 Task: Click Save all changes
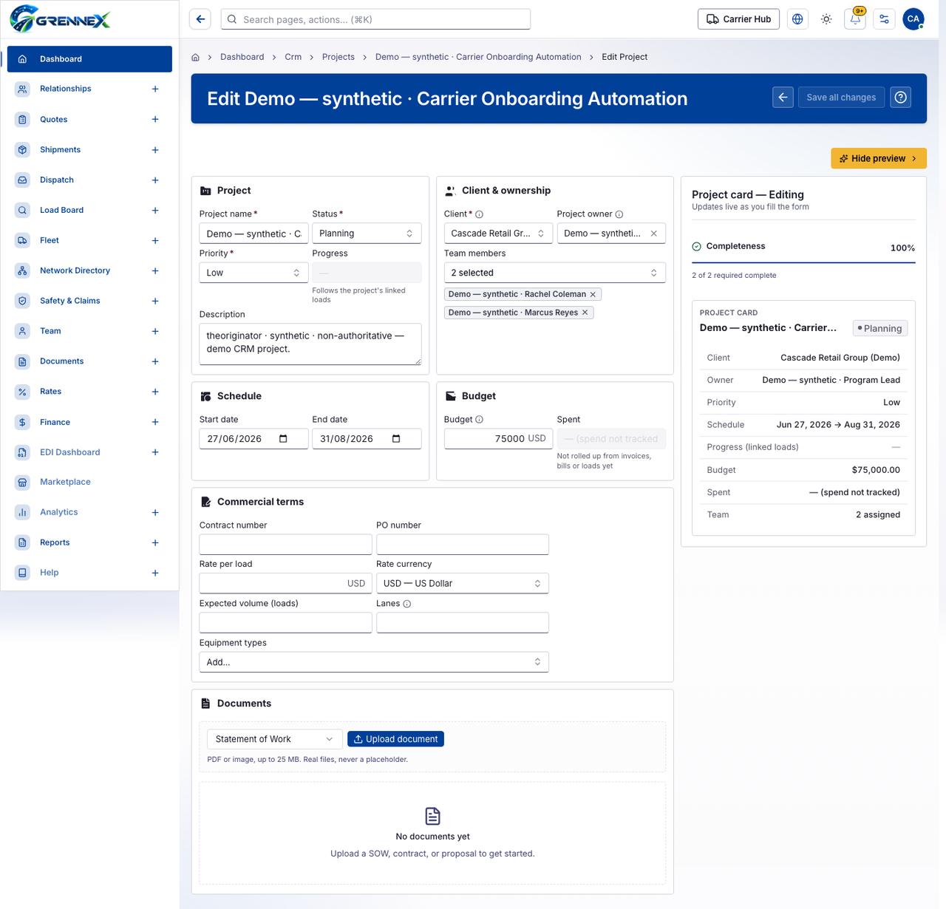coord(841,98)
